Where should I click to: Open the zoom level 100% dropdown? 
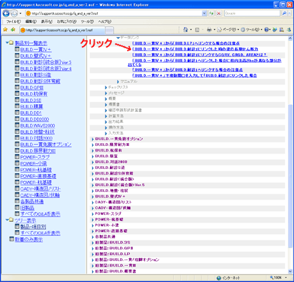point(286,278)
